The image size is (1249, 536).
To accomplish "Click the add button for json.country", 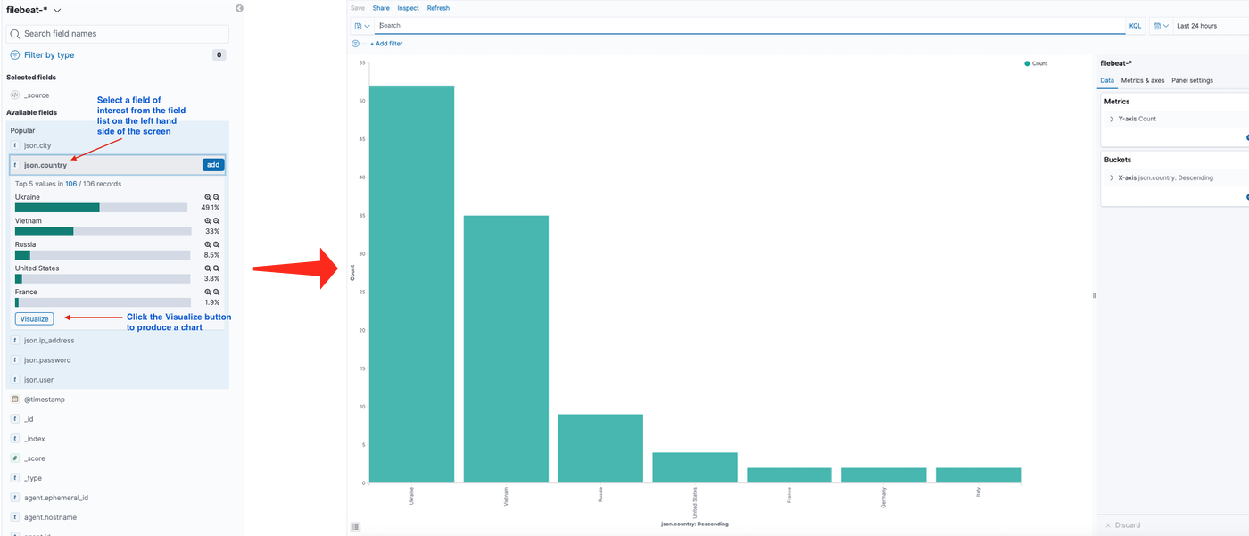I will click(x=213, y=165).
